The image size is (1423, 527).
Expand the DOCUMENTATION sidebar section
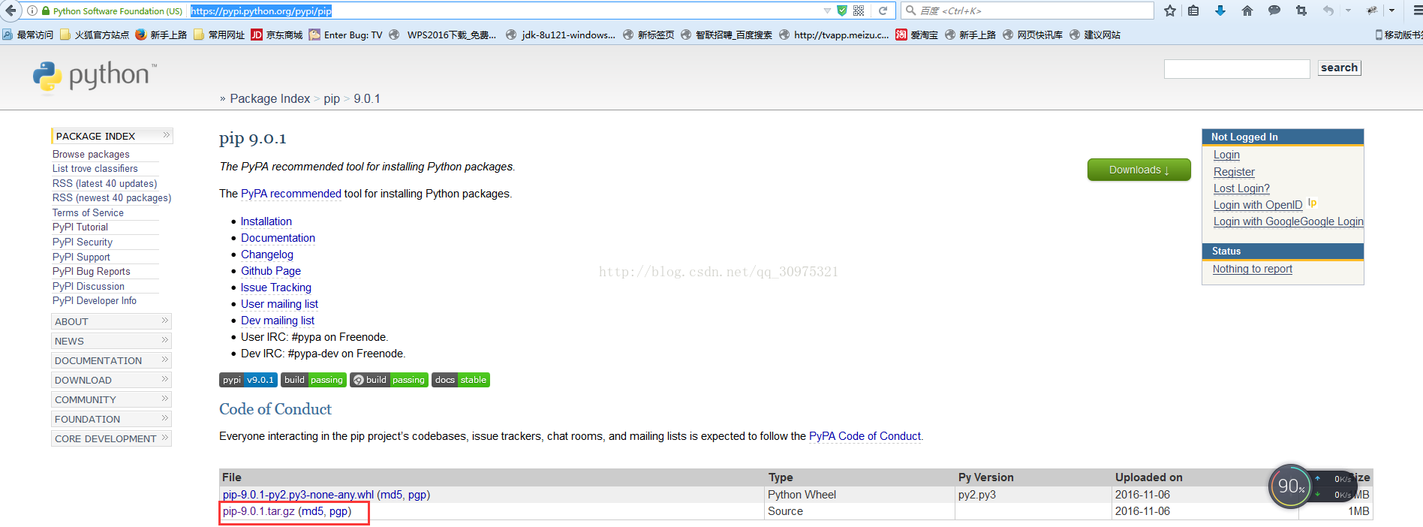click(112, 360)
